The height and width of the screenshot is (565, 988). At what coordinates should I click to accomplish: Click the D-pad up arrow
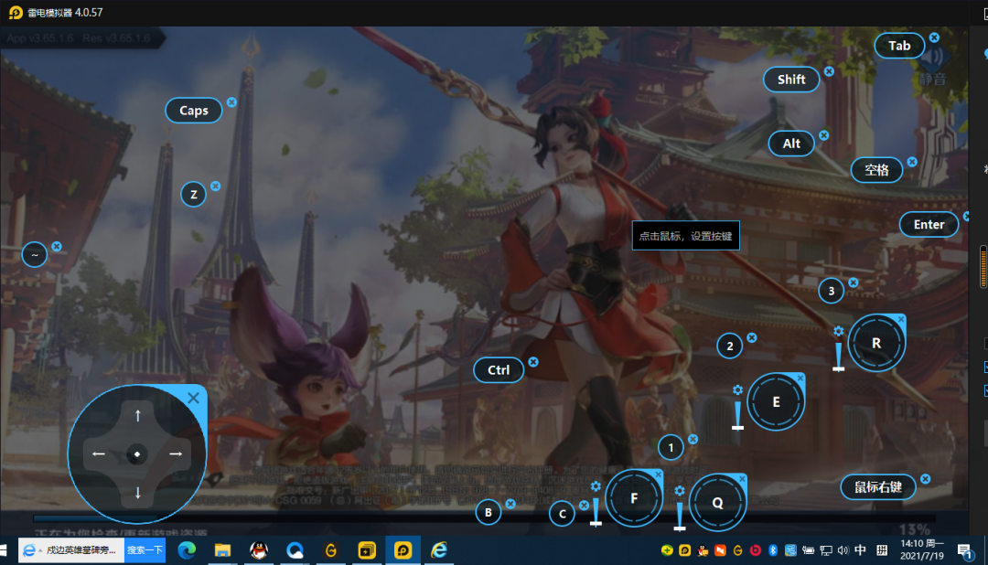click(x=138, y=415)
